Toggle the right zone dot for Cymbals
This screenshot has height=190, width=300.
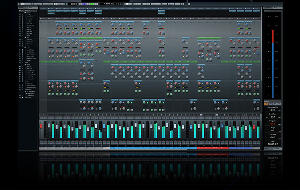(x=22, y=29)
